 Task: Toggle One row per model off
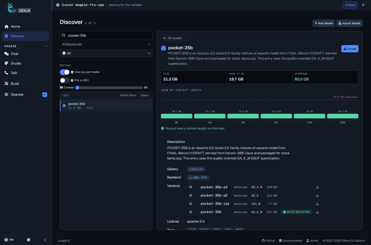[65, 72]
